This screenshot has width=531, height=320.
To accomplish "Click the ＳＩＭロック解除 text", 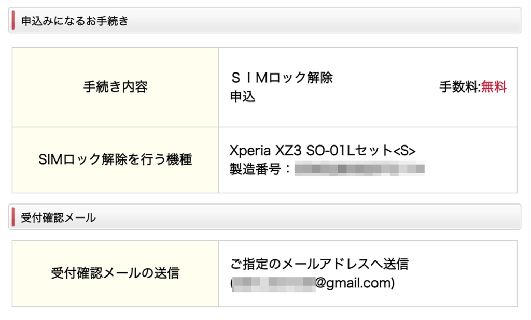I will (x=282, y=78).
